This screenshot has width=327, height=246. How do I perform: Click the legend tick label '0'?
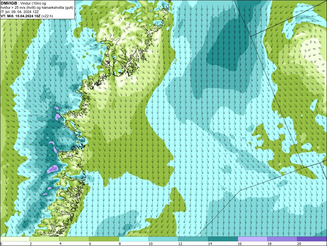point(1,244)
